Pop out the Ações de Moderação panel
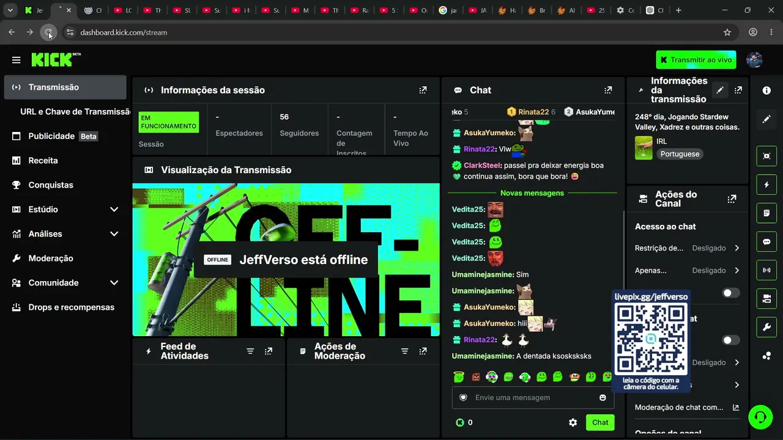 pyautogui.click(x=423, y=351)
